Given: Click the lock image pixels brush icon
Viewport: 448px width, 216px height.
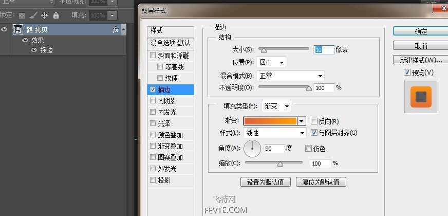Looking at the screenshot, I should click(33, 15).
